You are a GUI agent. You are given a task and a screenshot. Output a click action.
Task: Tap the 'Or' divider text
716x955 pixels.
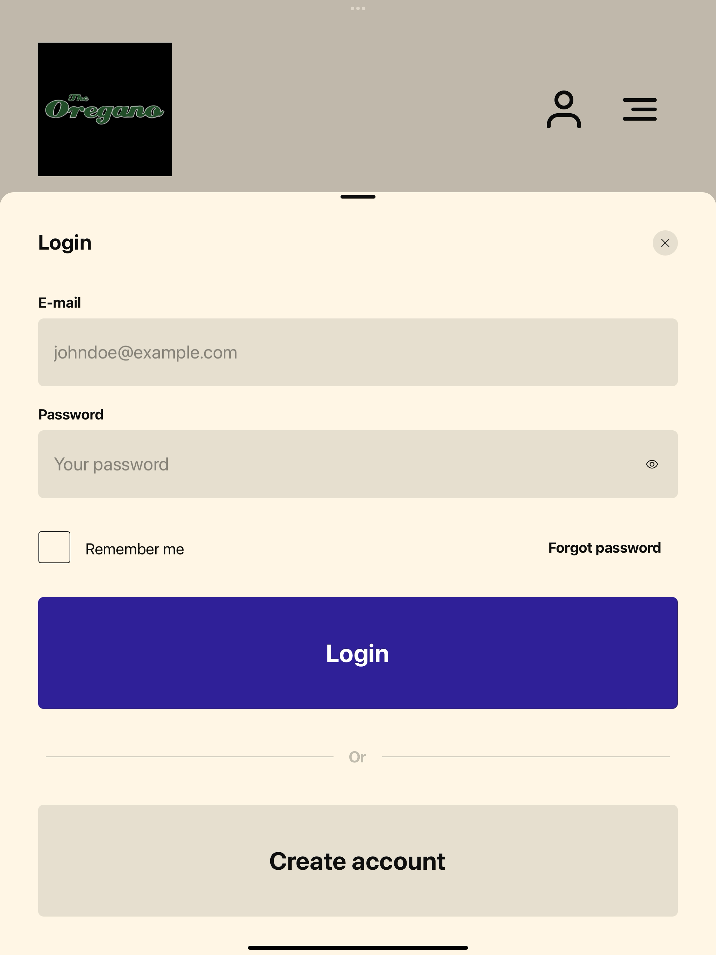358,757
